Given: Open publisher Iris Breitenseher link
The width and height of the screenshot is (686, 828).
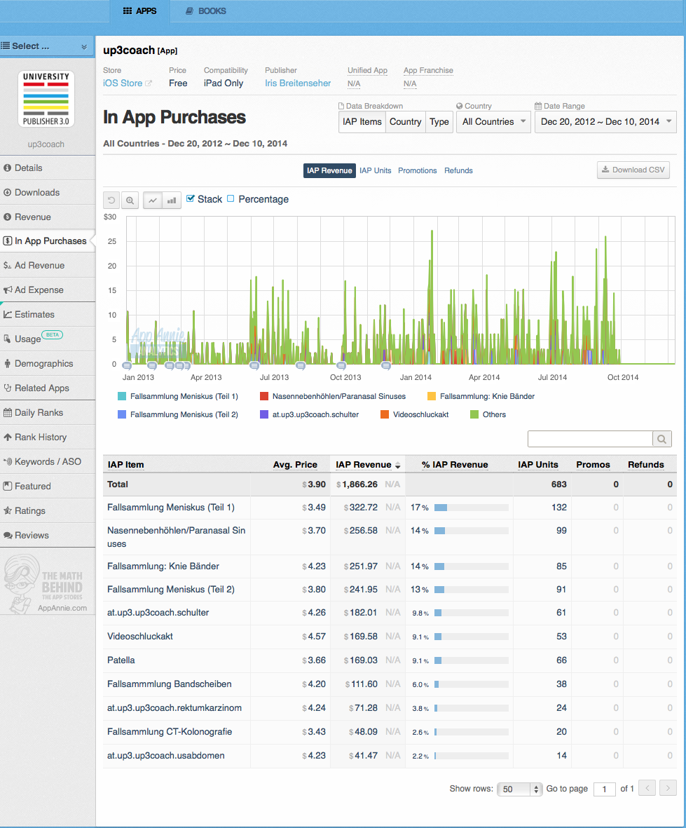Looking at the screenshot, I should [x=298, y=83].
